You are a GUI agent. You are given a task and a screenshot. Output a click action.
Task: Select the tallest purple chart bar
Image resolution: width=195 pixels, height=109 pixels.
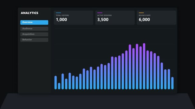[x=144, y=66]
